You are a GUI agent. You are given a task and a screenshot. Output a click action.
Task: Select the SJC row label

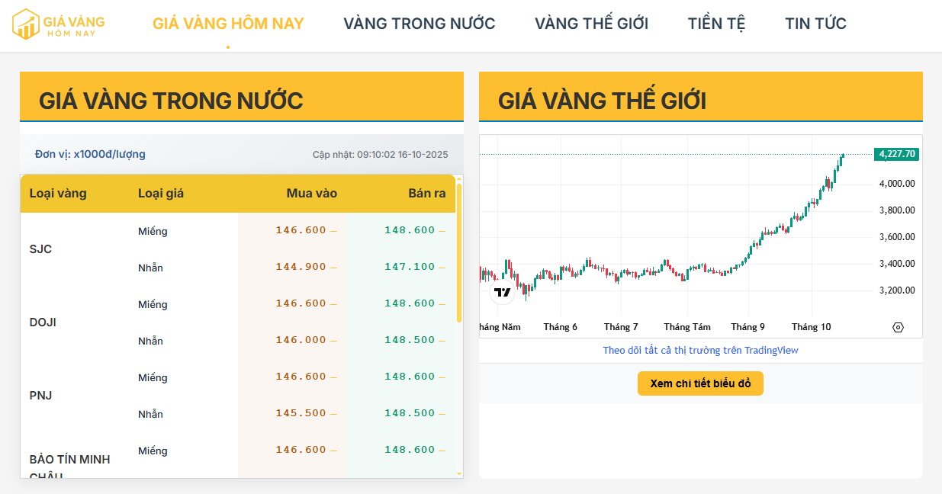pos(40,249)
